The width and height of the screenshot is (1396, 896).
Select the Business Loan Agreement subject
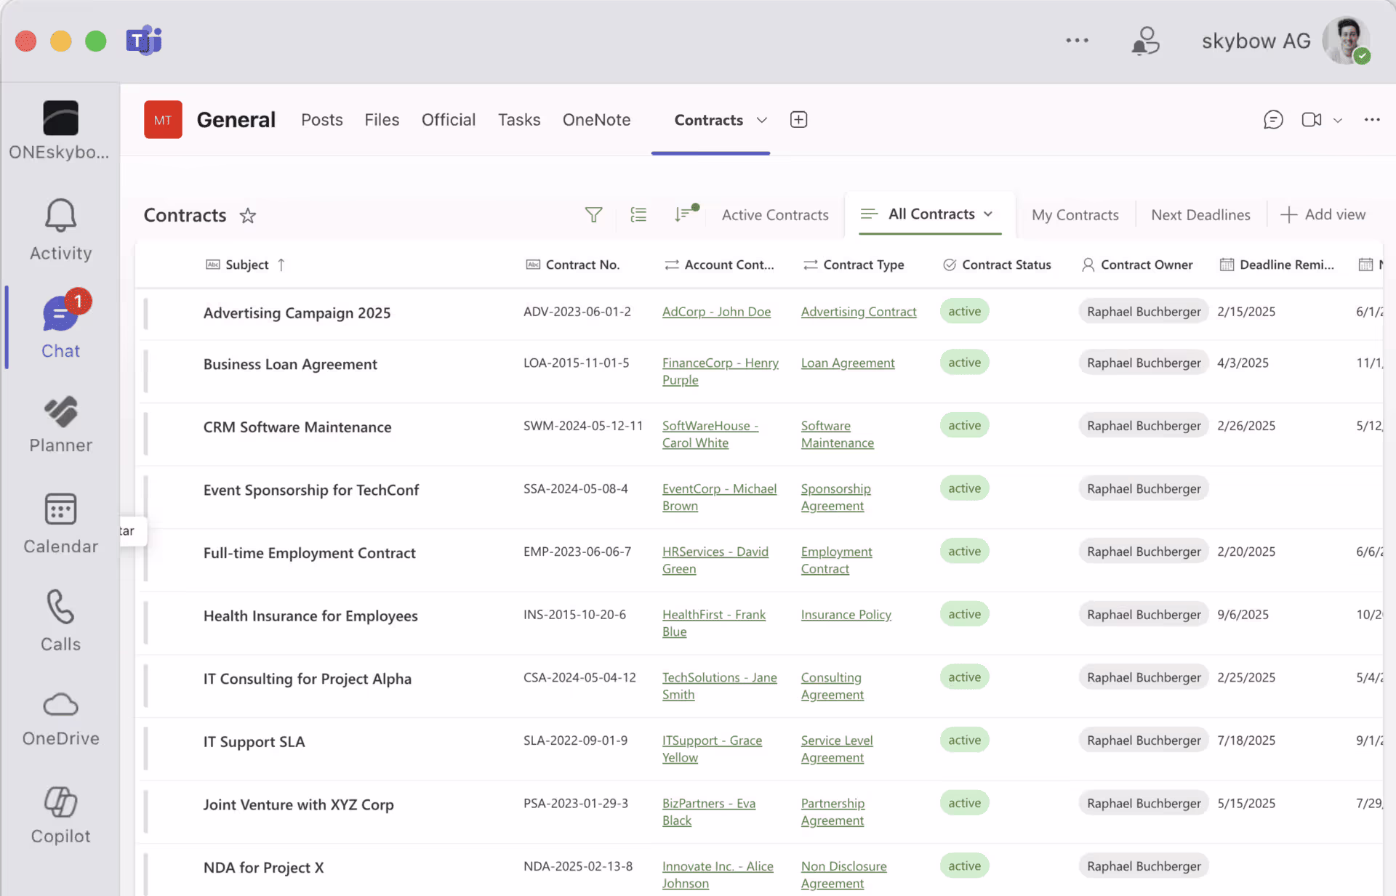coord(290,365)
